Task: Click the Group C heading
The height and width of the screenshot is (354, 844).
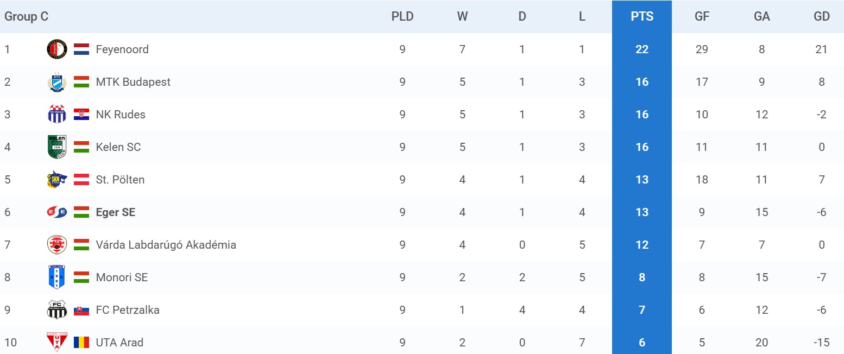Action: pos(27,16)
